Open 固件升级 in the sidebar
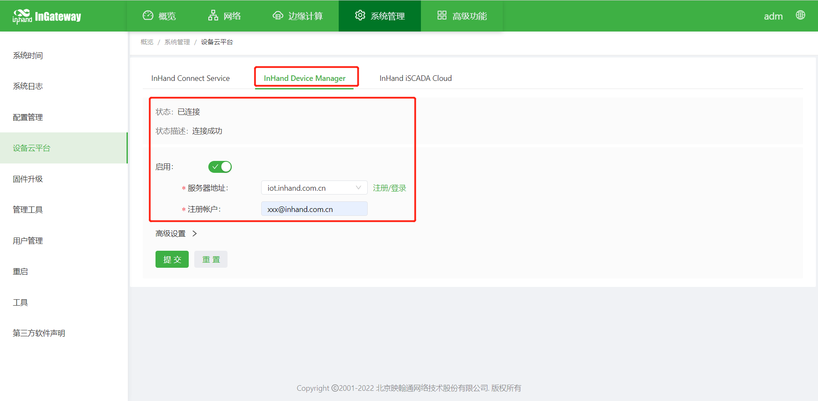Viewport: 818px width, 401px height. coord(64,179)
